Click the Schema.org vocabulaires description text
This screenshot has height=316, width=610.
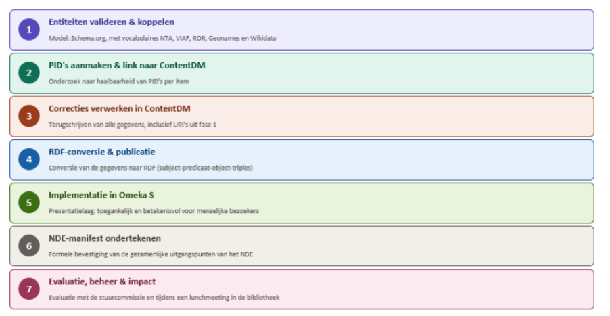click(x=162, y=38)
